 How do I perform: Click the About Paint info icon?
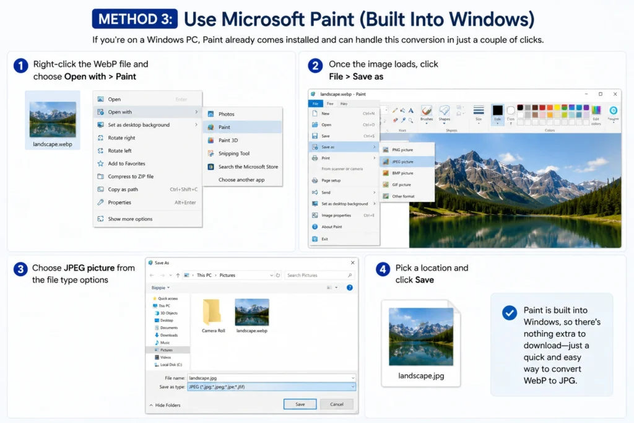(315, 227)
